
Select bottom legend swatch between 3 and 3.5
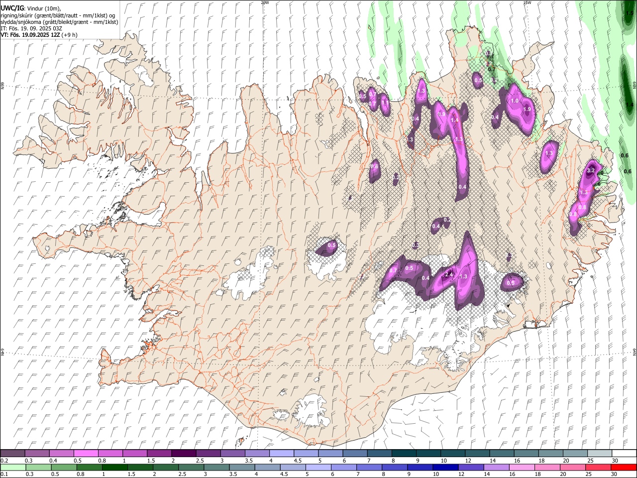(x=216, y=468)
